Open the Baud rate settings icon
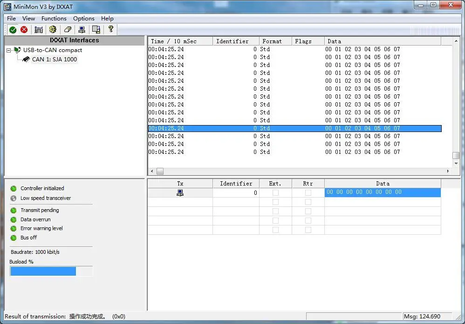This screenshot has width=465, height=324. coord(39,30)
